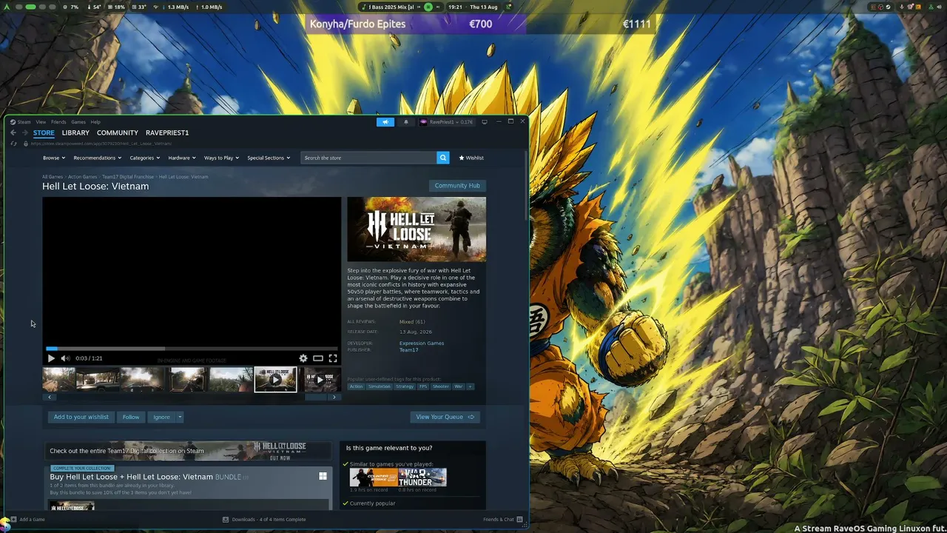The width and height of the screenshot is (947, 533).
Task: Open the Hell Let Loose header capsule image
Action: pos(417,229)
